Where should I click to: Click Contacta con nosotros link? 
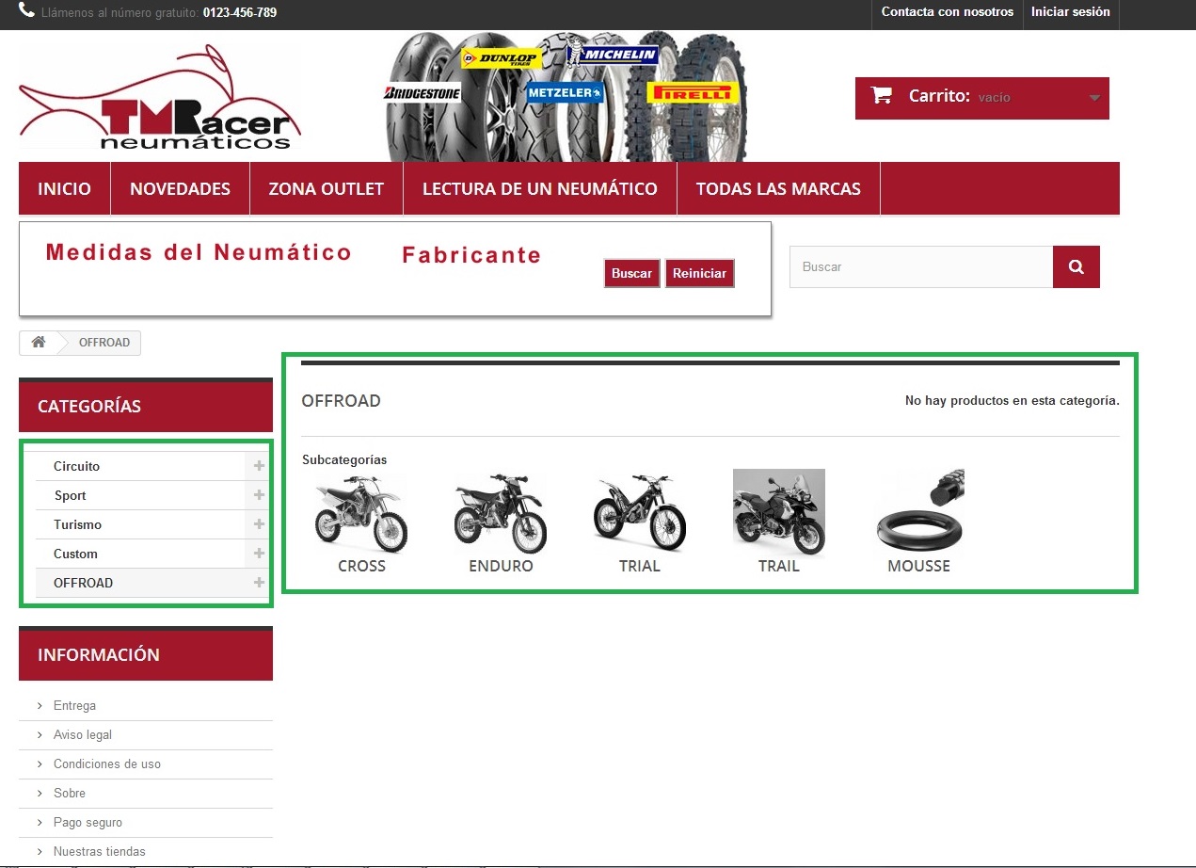click(948, 12)
